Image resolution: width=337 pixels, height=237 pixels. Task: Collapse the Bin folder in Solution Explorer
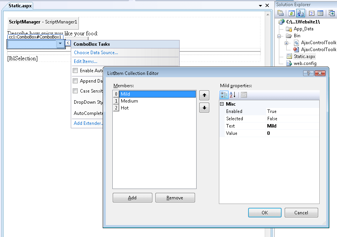click(x=279, y=35)
